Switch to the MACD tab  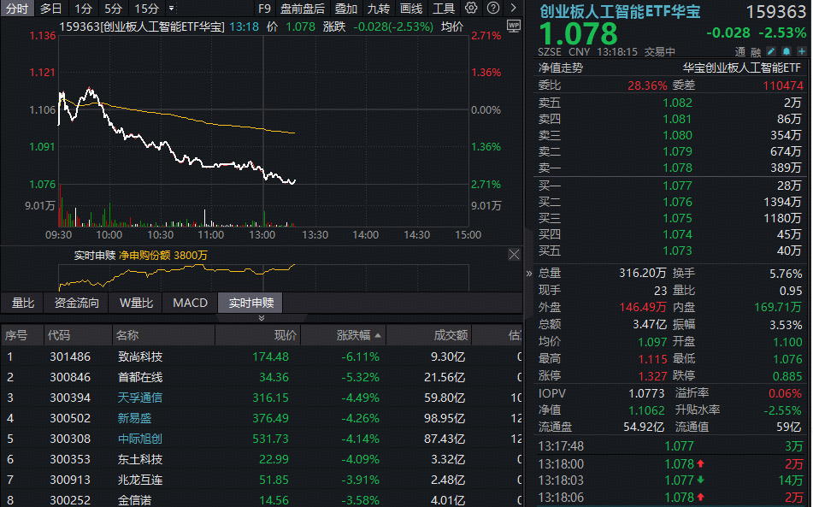coord(189,302)
